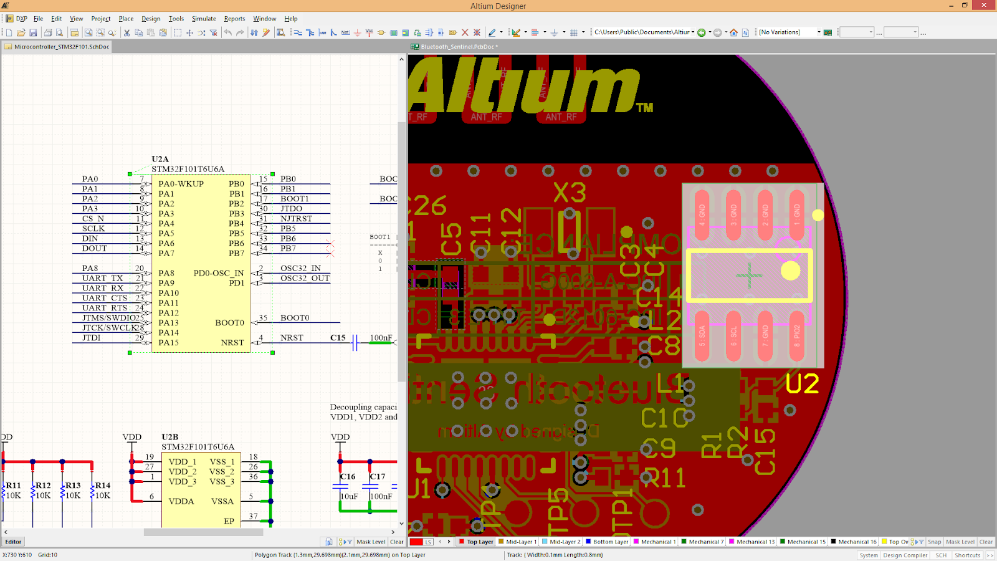The image size is (997, 561).
Task: Click the Select inside area icon
Action: tap(178, 32)
